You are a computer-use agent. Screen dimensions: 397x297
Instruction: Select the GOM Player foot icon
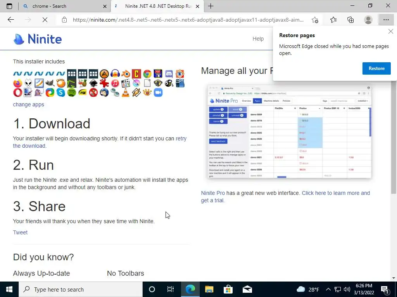tap(61, 83)
